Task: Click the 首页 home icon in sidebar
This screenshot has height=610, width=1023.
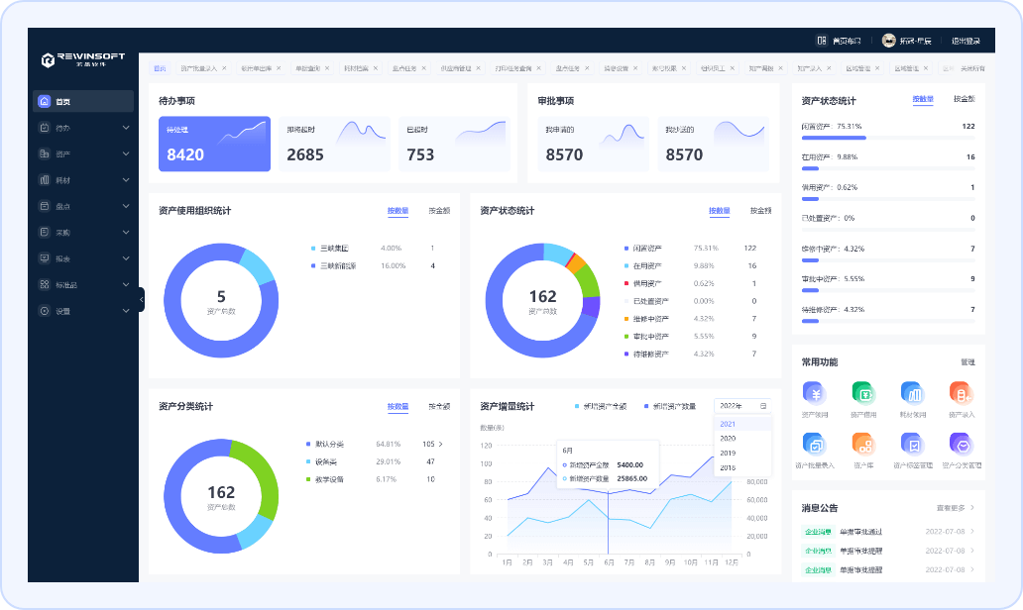Action: point(44,101)
